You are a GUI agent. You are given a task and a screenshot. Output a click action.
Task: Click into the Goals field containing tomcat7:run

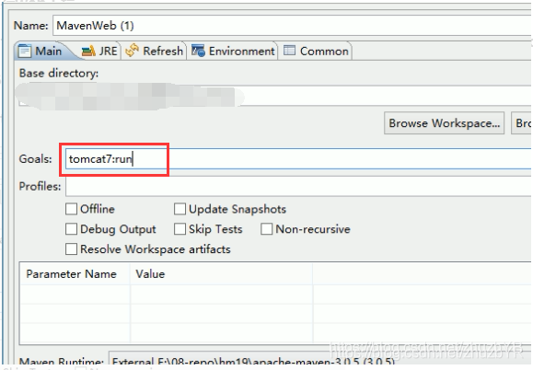(298, 158)
